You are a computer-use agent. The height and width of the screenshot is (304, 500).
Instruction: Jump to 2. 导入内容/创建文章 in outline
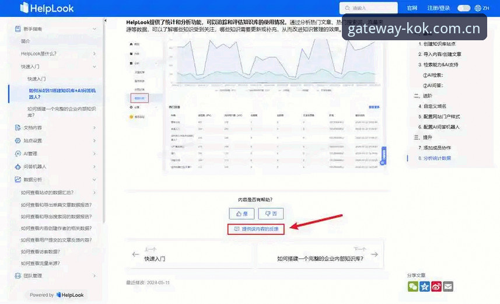440,54
